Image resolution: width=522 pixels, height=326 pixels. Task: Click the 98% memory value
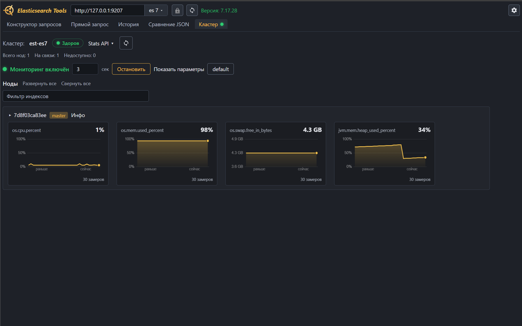pyautogui.click(x=207, y=130)
